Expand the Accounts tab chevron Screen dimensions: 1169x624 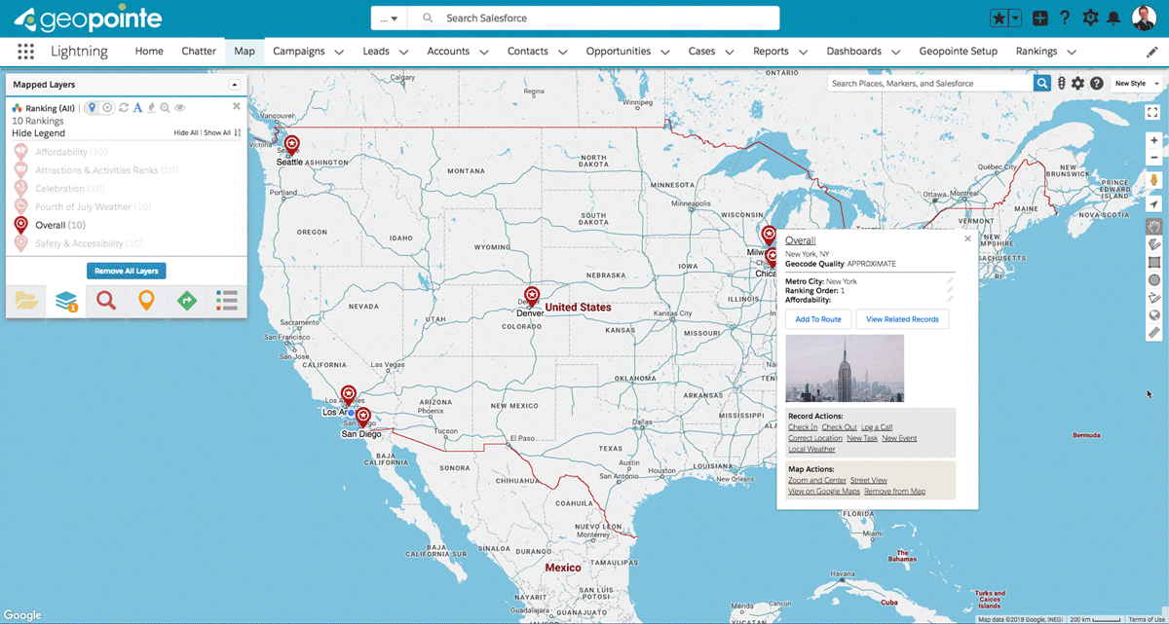[x=484, y=52]
